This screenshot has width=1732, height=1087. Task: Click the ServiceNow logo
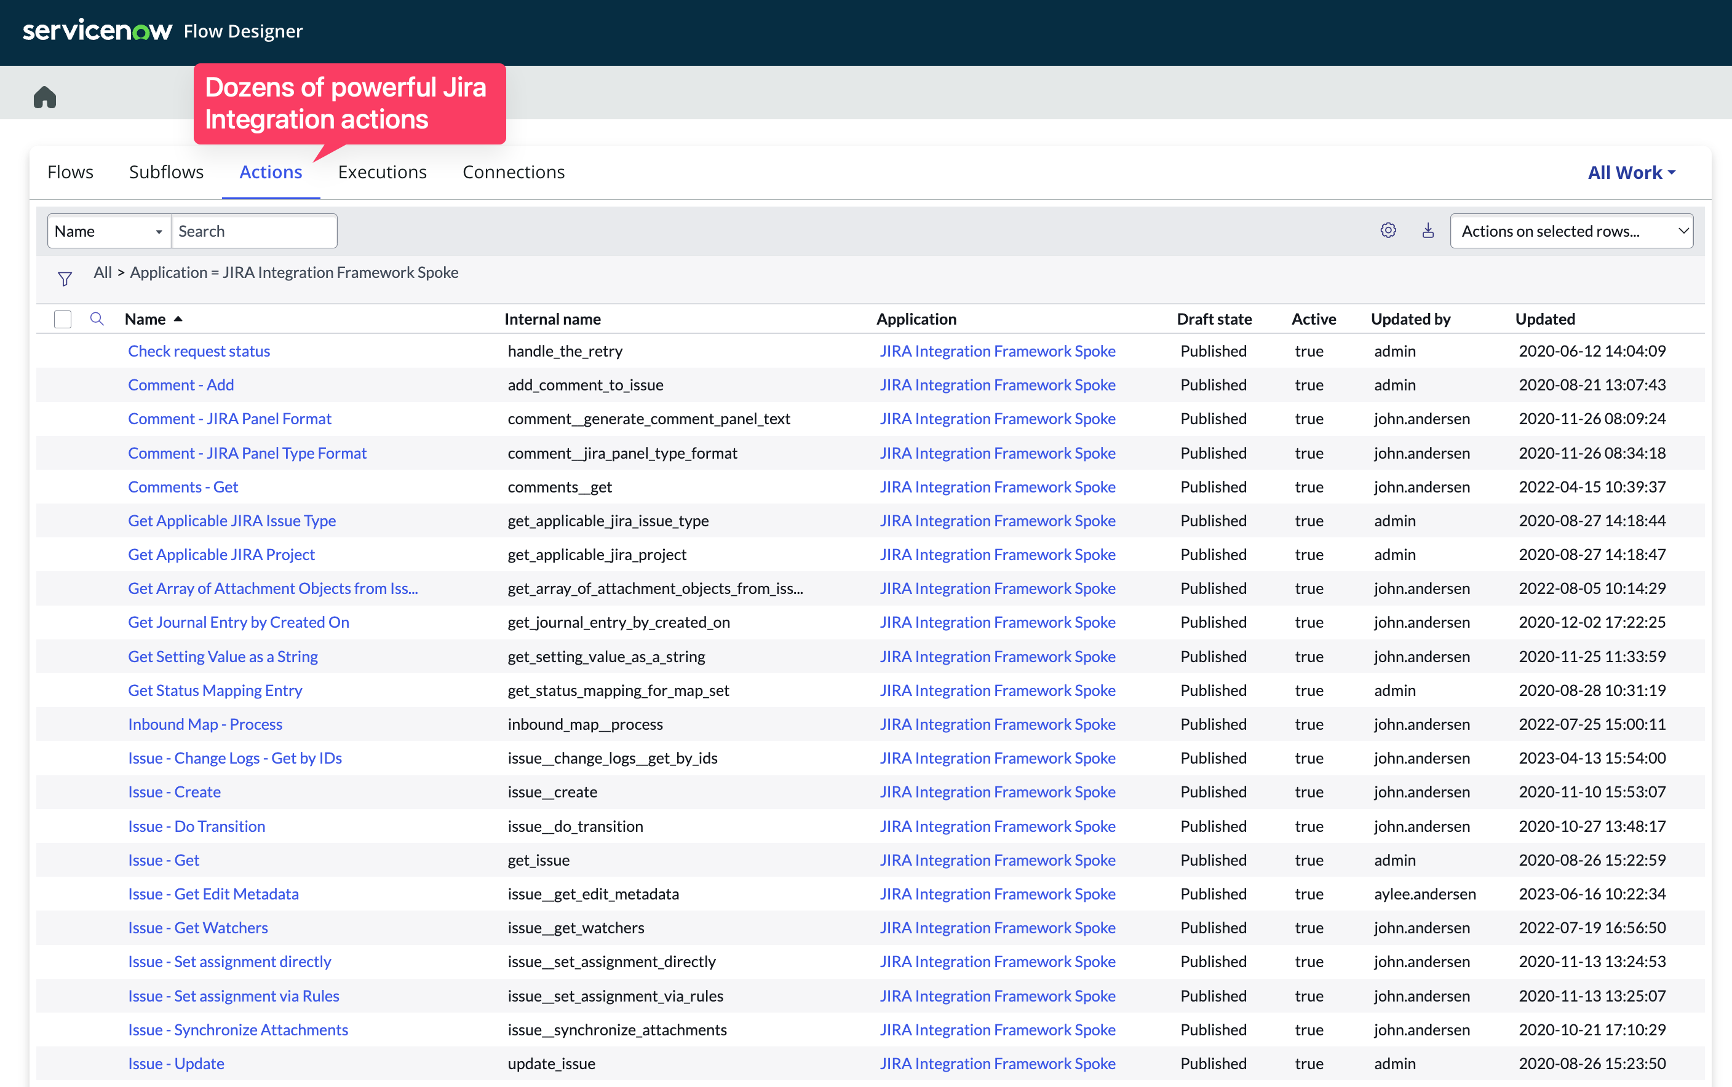tap(97, 31)
